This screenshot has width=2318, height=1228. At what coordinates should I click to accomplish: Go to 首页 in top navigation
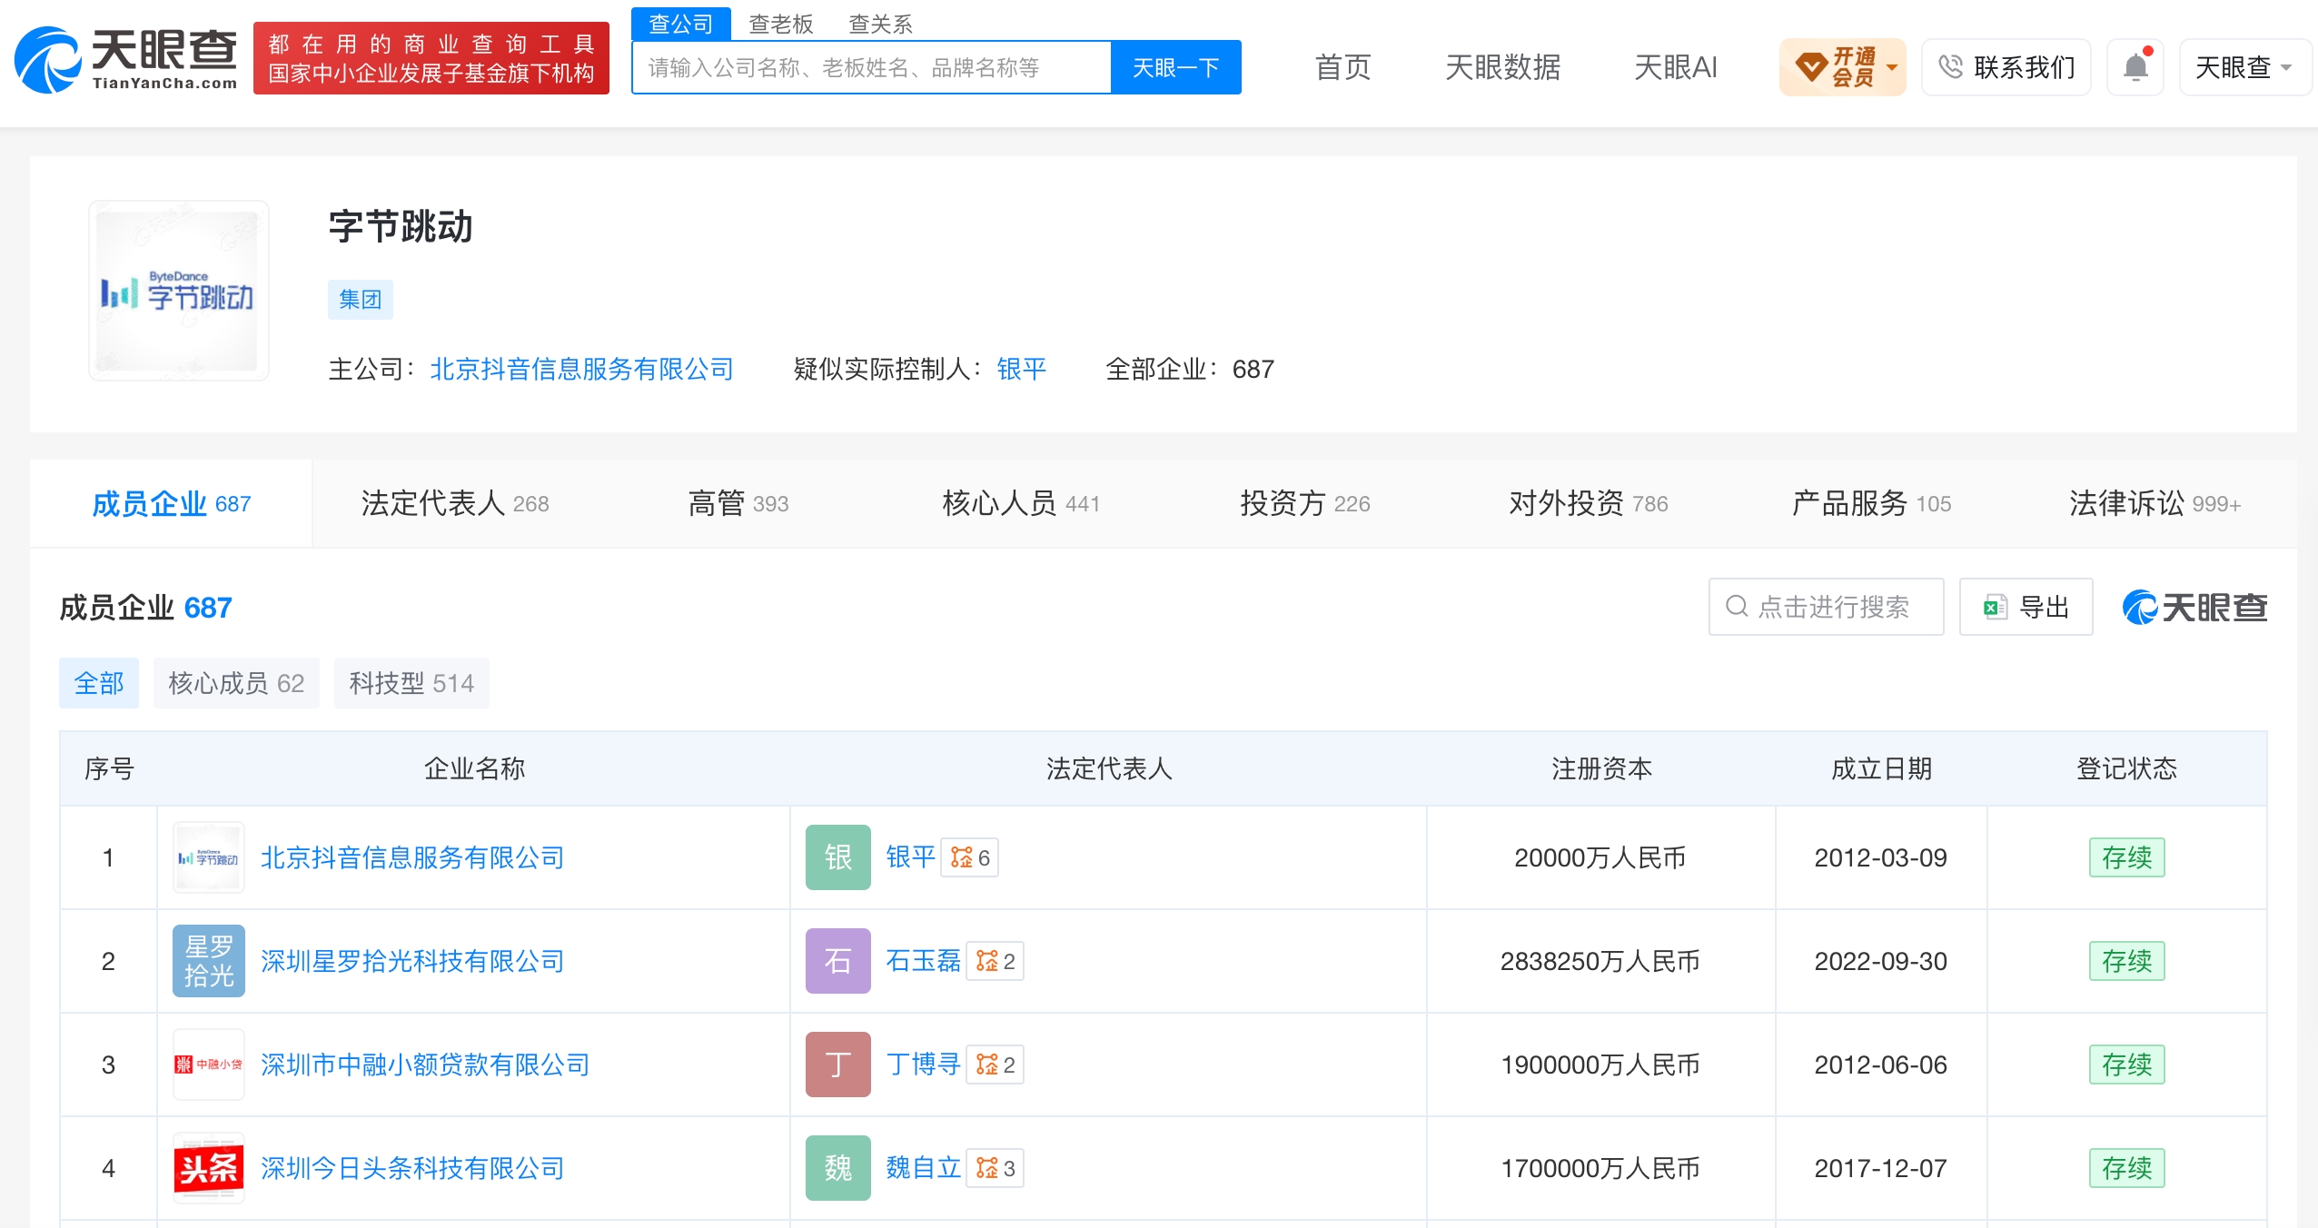point(1342,66)
